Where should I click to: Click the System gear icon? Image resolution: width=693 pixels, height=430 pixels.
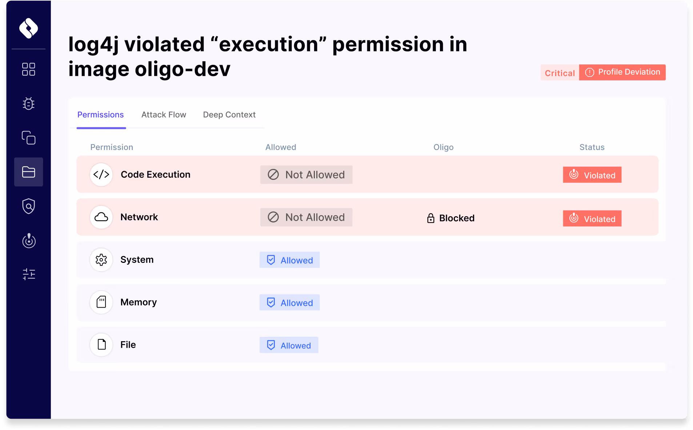[101, 260]
